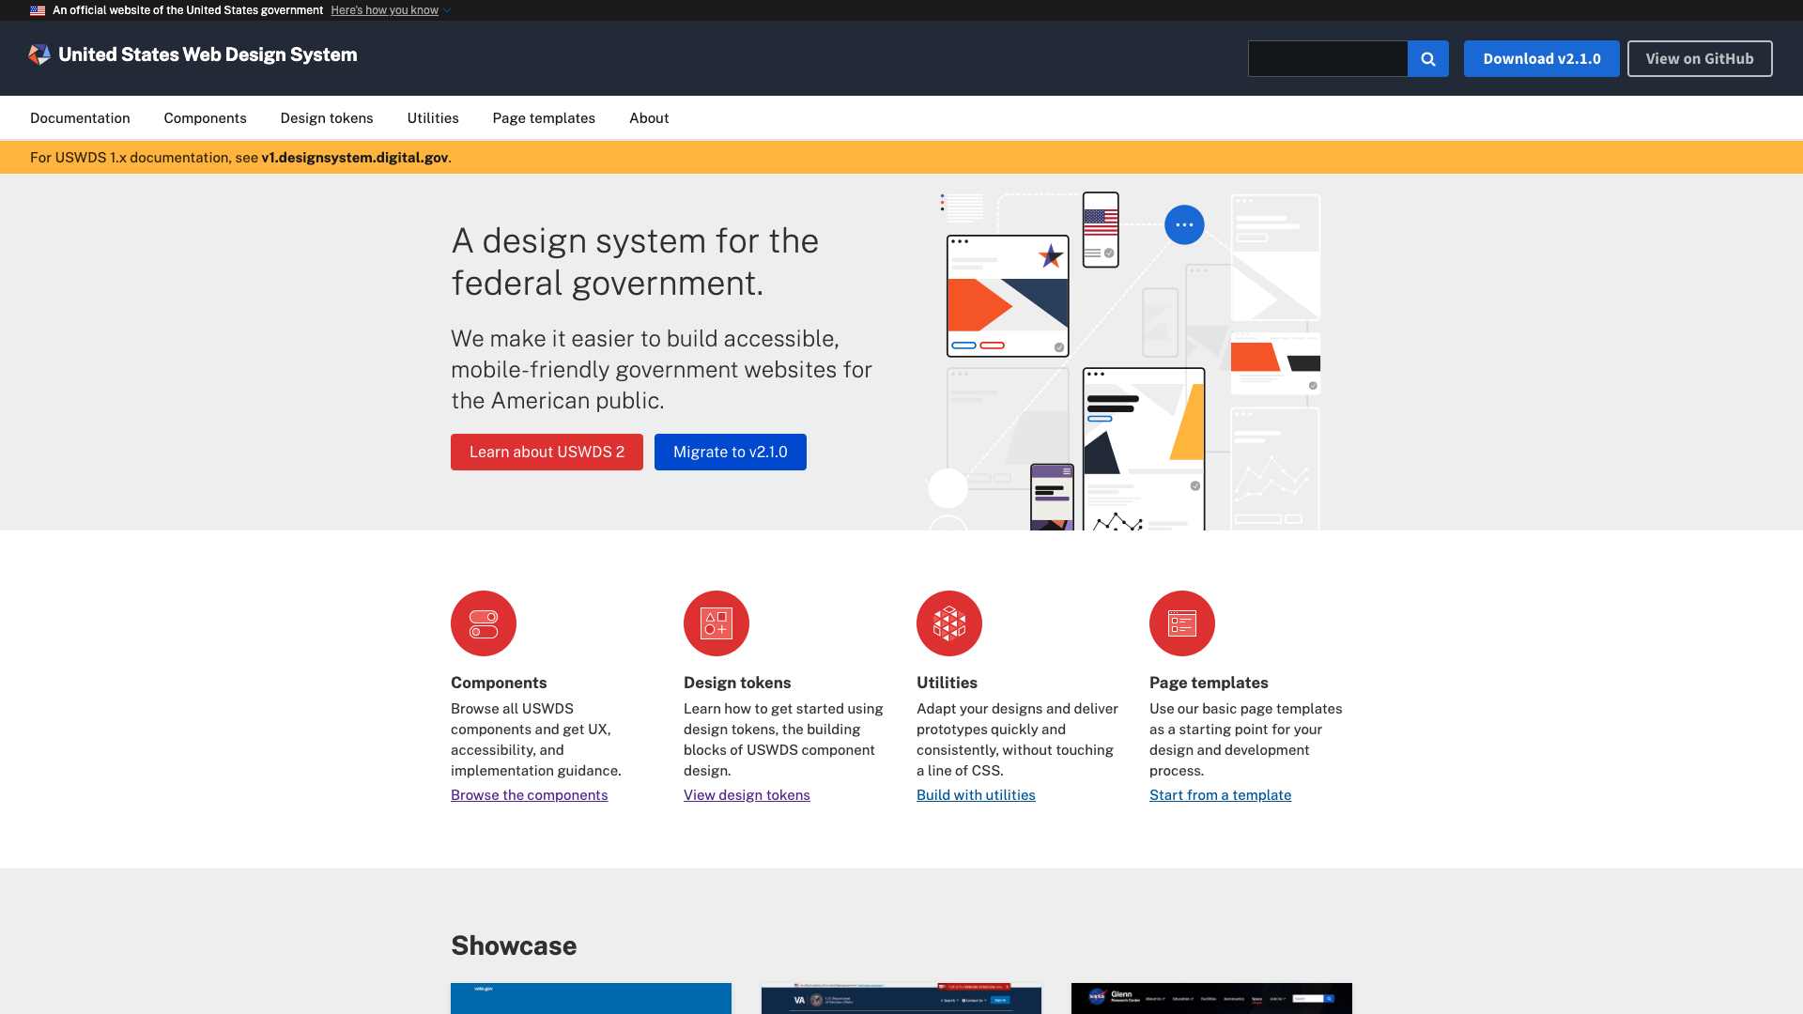
Task: Open the NASA Glenn showcase thumbnail
Action: [1211, 998]
